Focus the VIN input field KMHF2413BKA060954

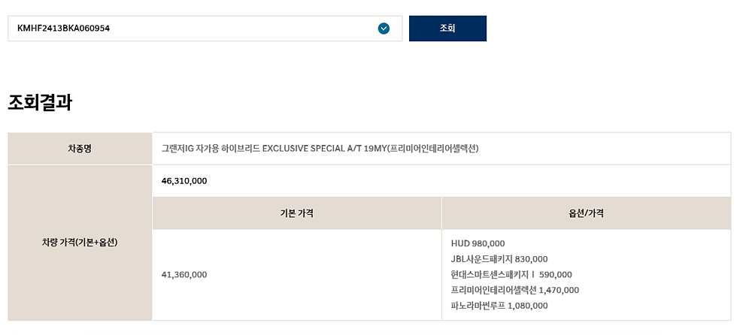[205, 29]
